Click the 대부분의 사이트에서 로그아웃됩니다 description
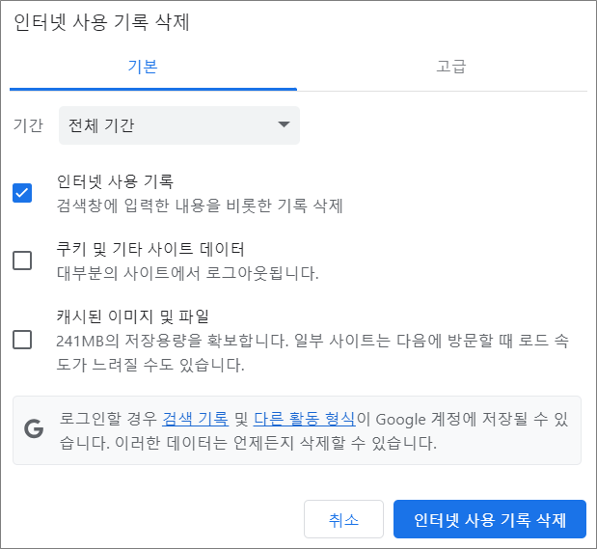The width and height of the screenshot is (597, 549). (x=187, y=274)
